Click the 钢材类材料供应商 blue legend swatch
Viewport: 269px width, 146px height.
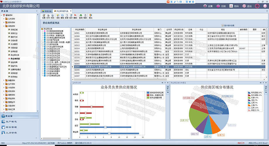click(148, 93)
